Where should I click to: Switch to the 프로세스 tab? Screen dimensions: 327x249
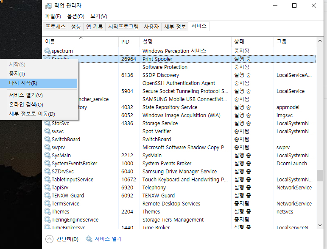tap(56, 27)
